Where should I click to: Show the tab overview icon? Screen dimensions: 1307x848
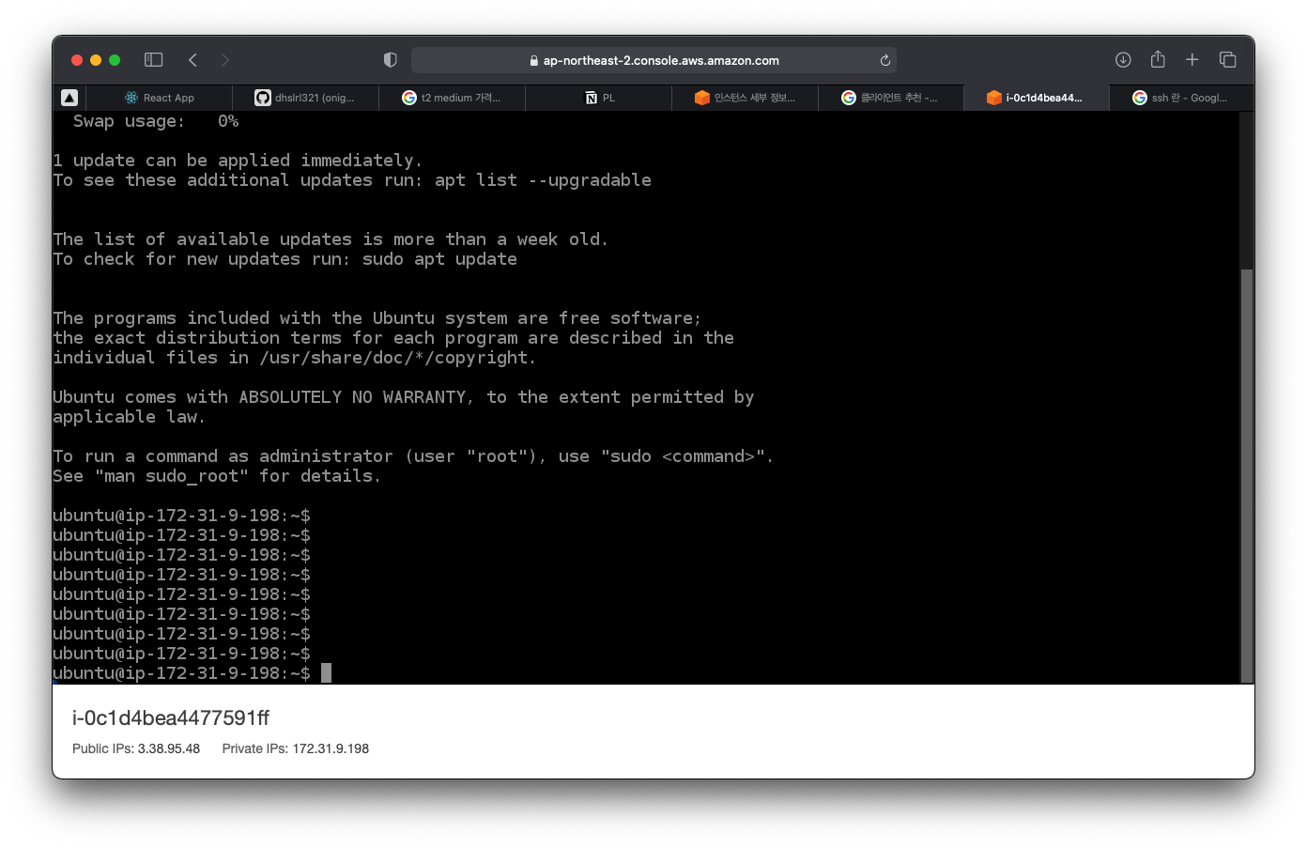pos(1227,60)
